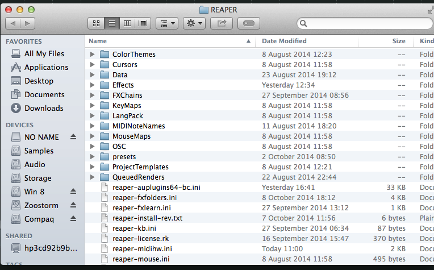The image size is (434, 270).
Task: Go forward with the right arrow
Action: [x=27, y=23]
